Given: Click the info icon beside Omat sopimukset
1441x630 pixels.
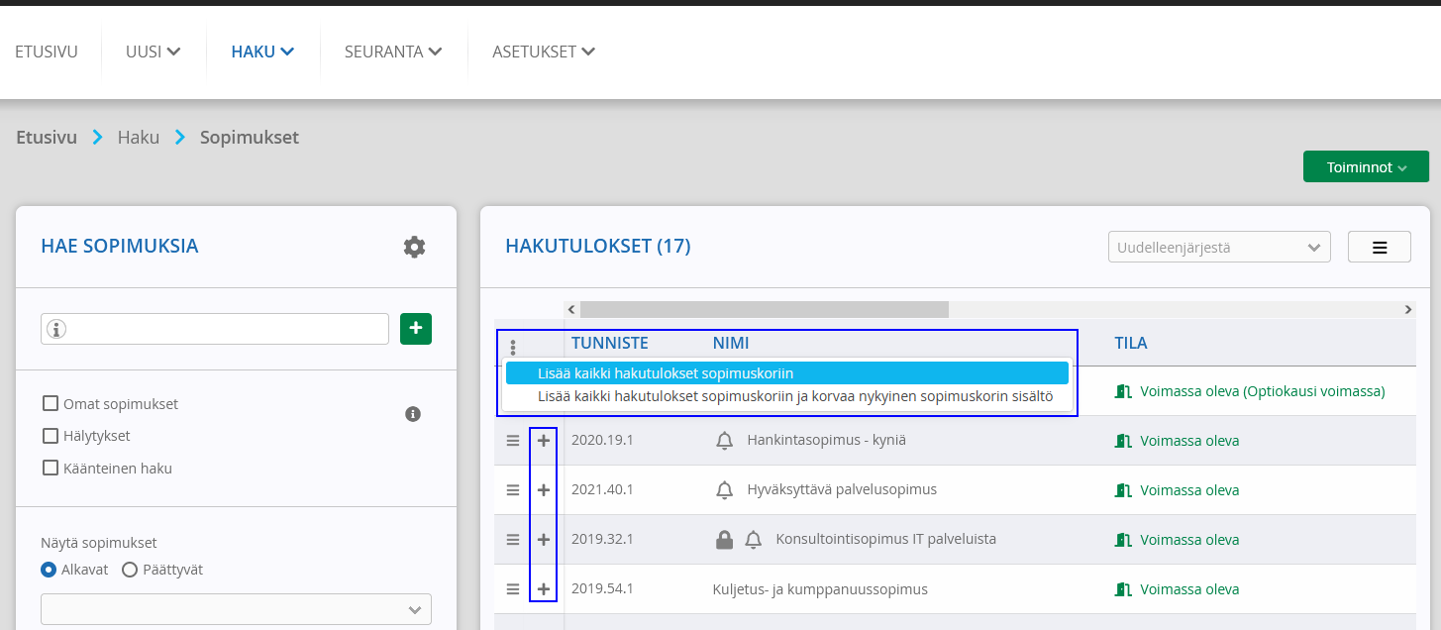Looking at the screenshot, I should pos(414,414).
